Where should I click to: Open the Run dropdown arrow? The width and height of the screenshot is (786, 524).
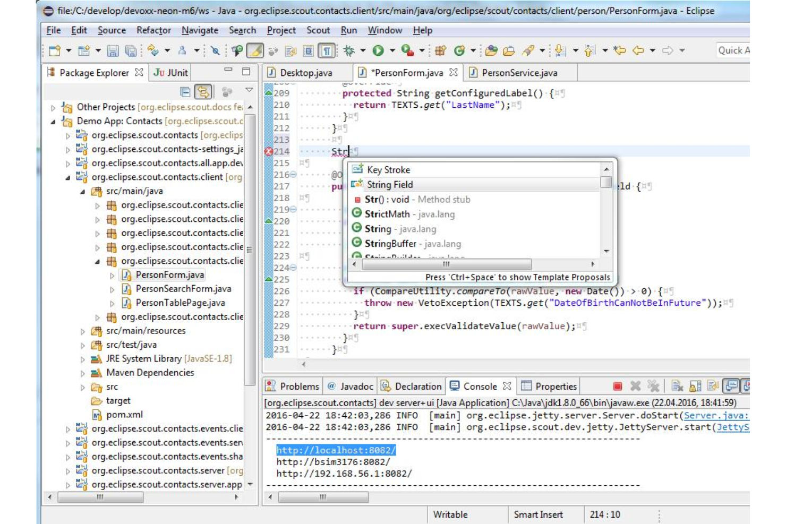click(392, 51)
